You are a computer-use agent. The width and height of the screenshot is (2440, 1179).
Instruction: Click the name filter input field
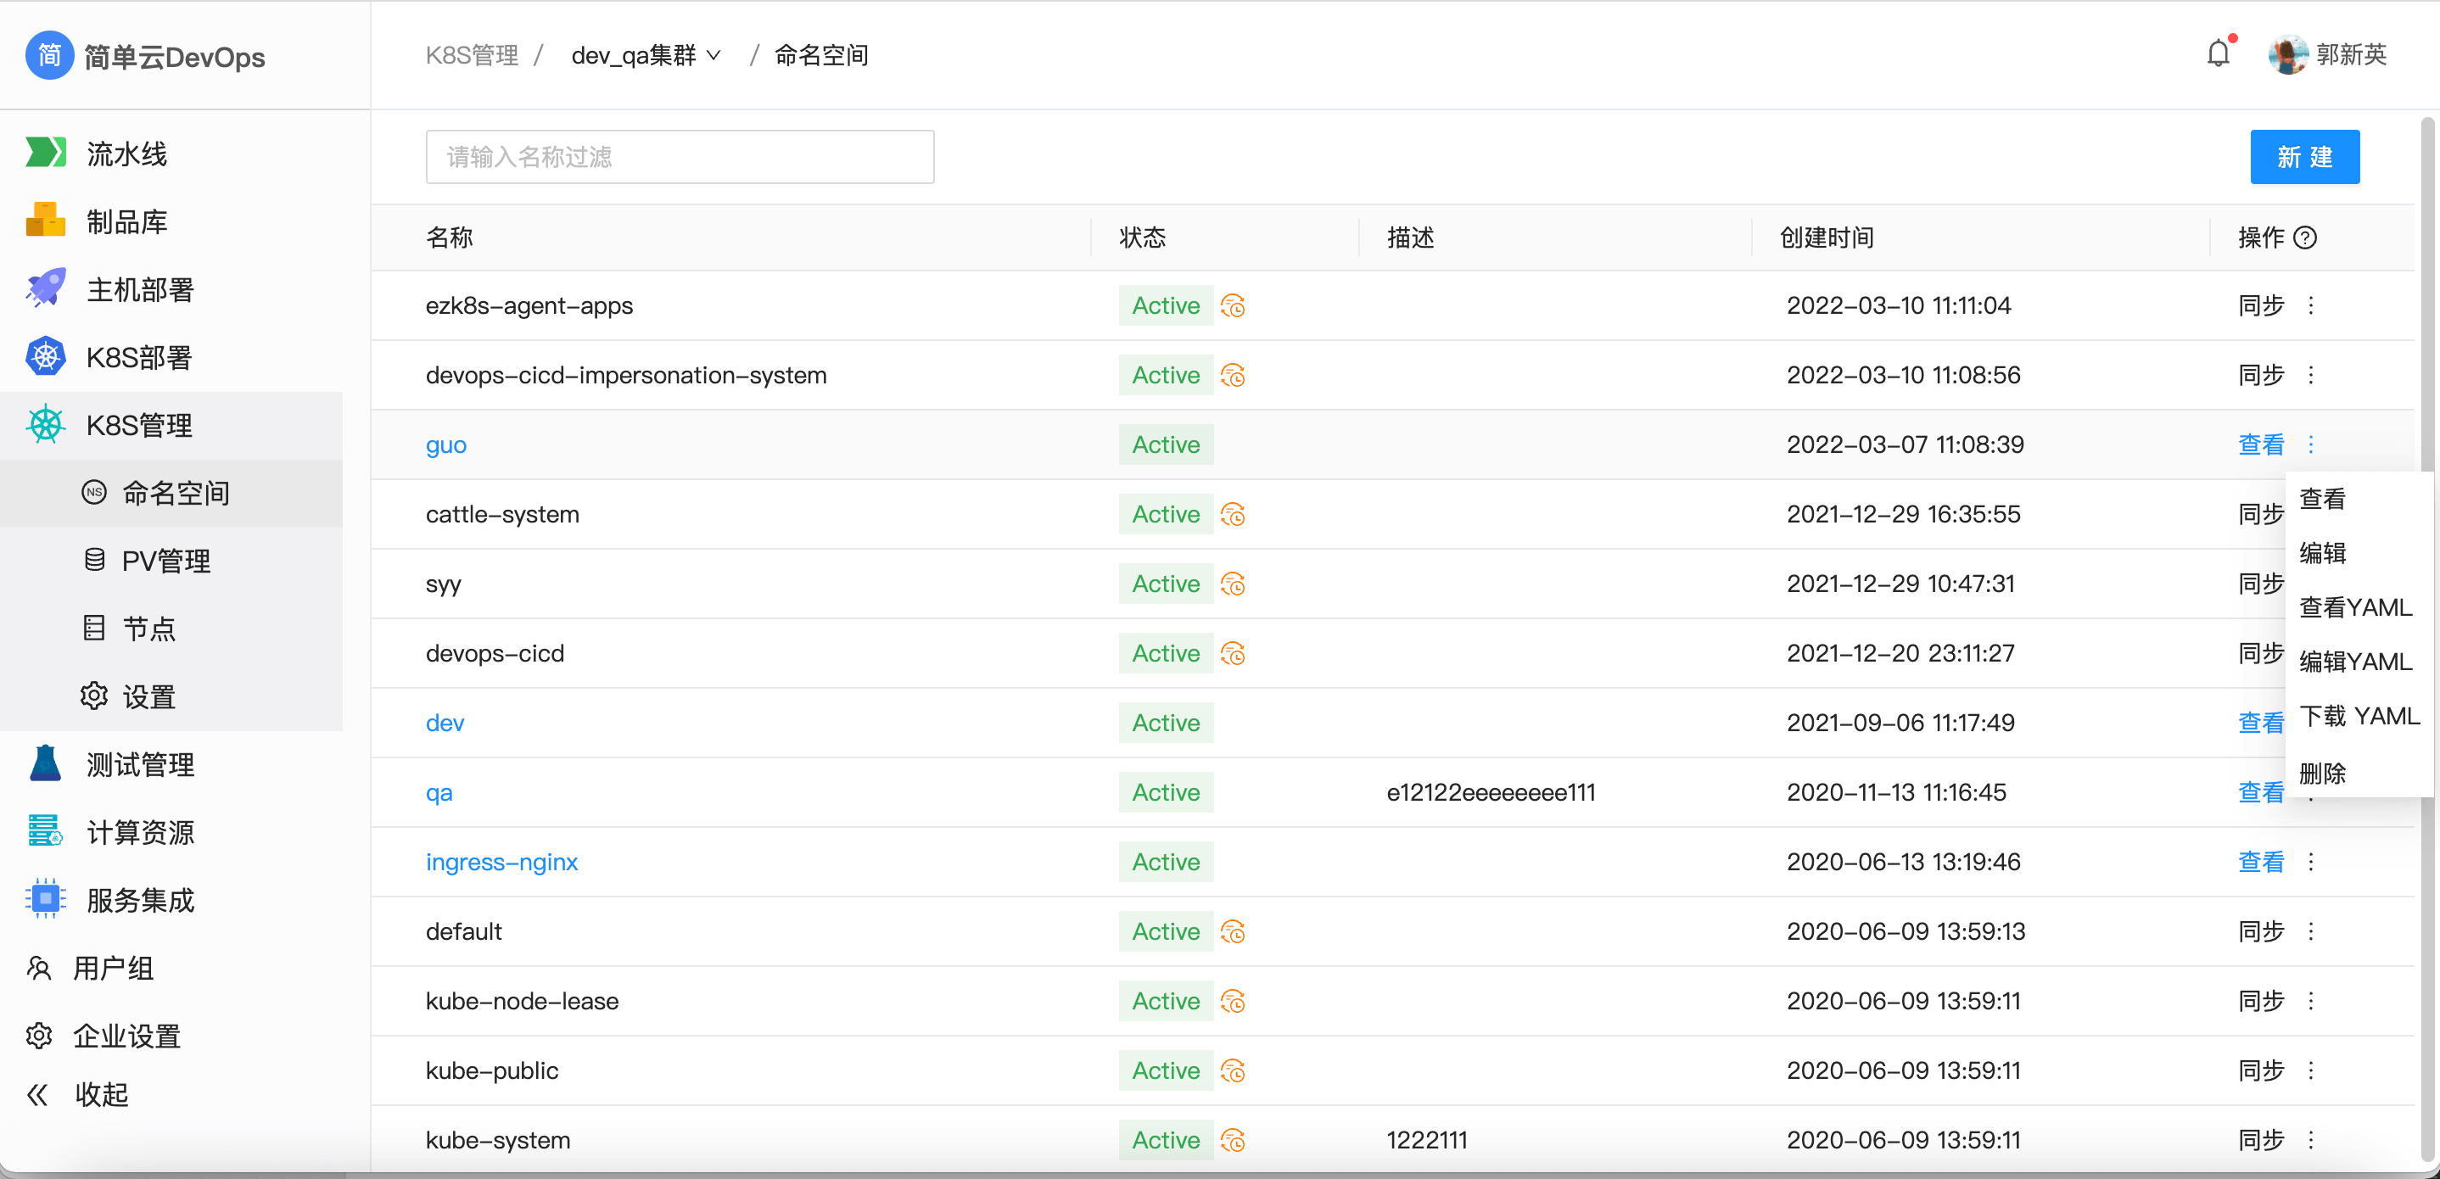[x=680, y=157]
